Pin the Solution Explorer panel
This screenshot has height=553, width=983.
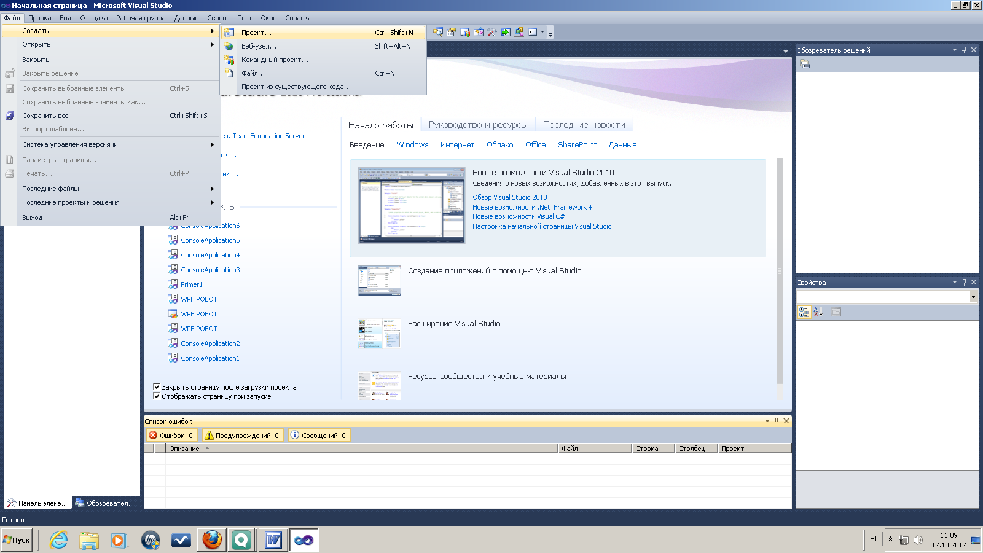965,50
